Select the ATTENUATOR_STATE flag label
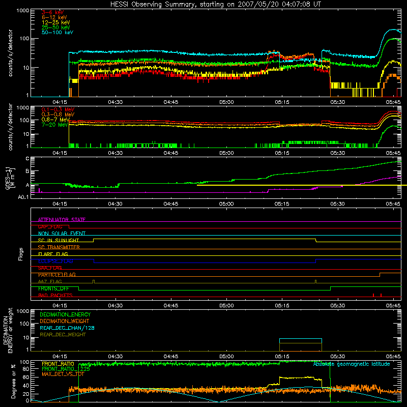 tap(62, 220)
